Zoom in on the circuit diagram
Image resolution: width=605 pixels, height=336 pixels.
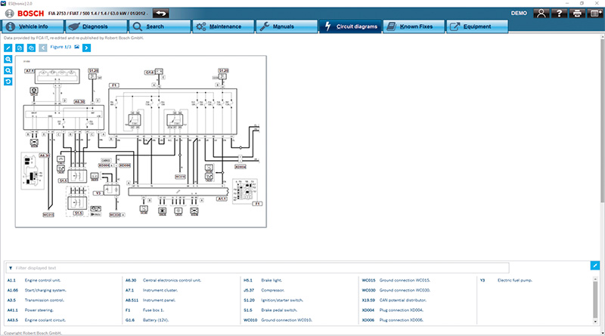[8, 60]
